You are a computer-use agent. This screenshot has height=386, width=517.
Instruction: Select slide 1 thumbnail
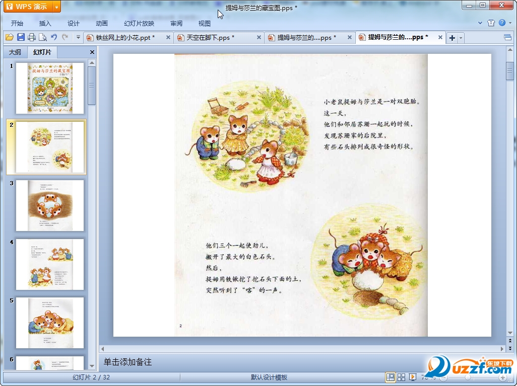pyautogui.click(x=50, y=88)
